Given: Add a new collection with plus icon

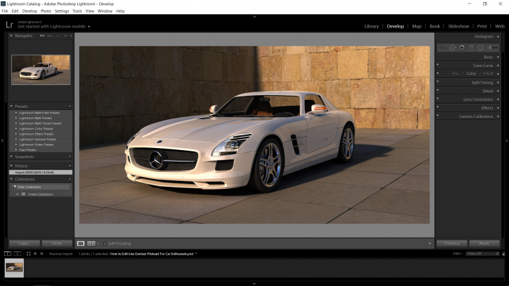Looking at the screenshot, I should [70, 180].
